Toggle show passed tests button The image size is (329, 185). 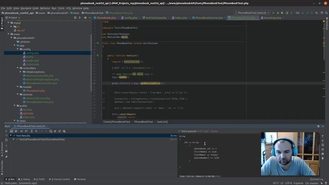tap(11, 131)
